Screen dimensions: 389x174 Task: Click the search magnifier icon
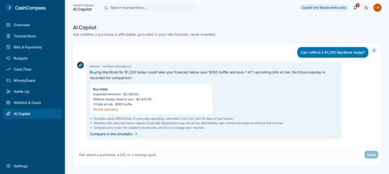coord(106,8)
